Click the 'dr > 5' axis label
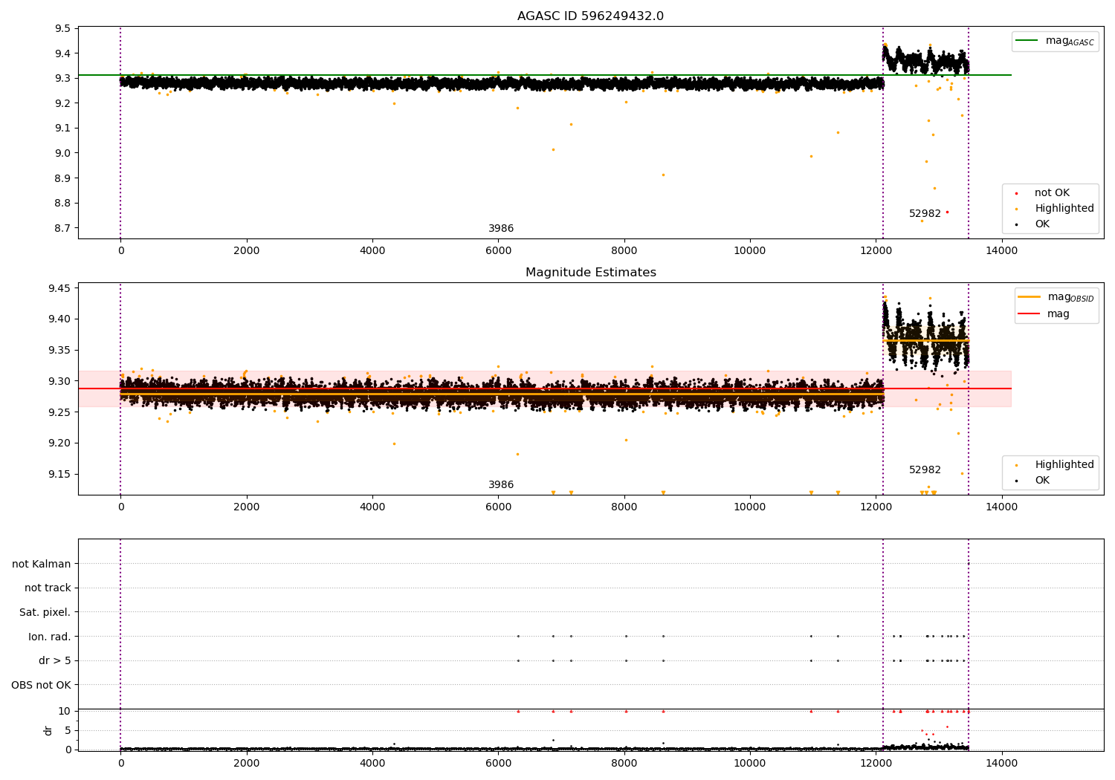 click(x=55, y=661)
